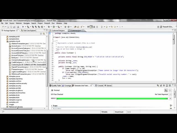This screenshot has width=177, height=133.
Task: Open the Source menu
Action: [x=12, y=23]
